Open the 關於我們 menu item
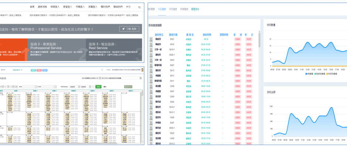Screen dimensions: 347x148 pos(105,7)
